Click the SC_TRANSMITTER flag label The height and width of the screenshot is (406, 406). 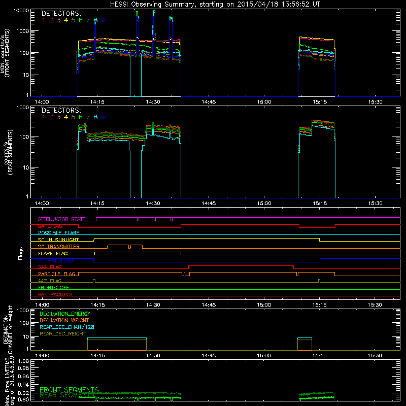(58, 247)
